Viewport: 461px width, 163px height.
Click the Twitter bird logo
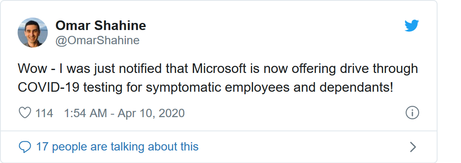coord(412,26)
